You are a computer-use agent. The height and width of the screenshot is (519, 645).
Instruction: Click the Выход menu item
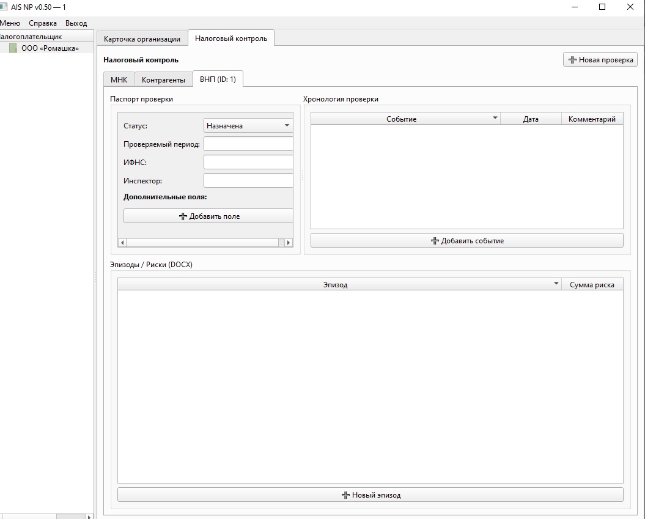(76, 23)
